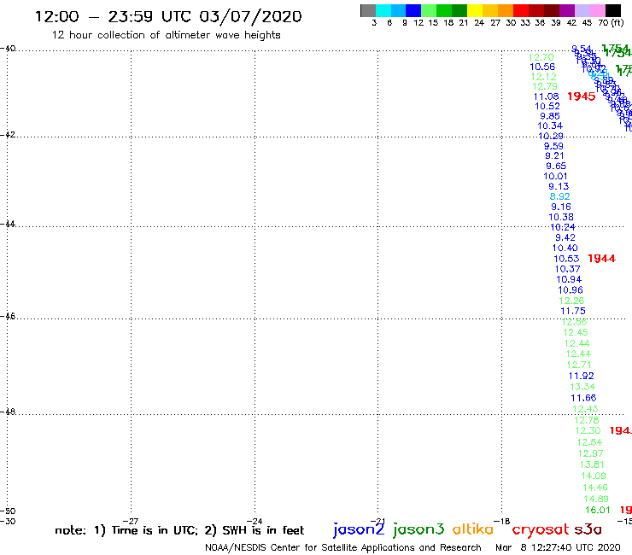Click the 10.53 wave height value
Viewport: 632px width, 555px height.
point(566,259)
